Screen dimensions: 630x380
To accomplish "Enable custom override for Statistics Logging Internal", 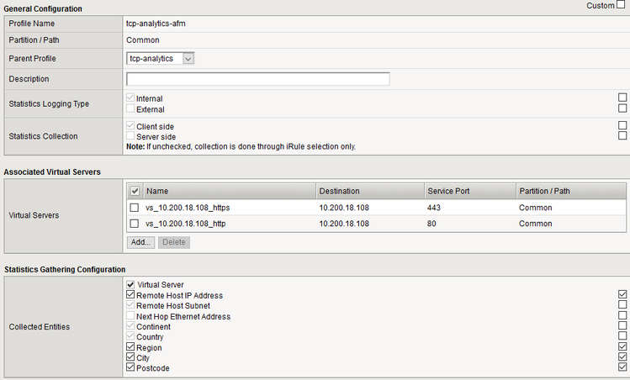I will (622, 98).
